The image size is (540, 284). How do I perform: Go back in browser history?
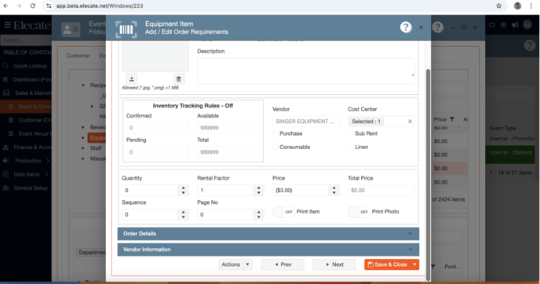pyautogui.click(x=5, y=5)
